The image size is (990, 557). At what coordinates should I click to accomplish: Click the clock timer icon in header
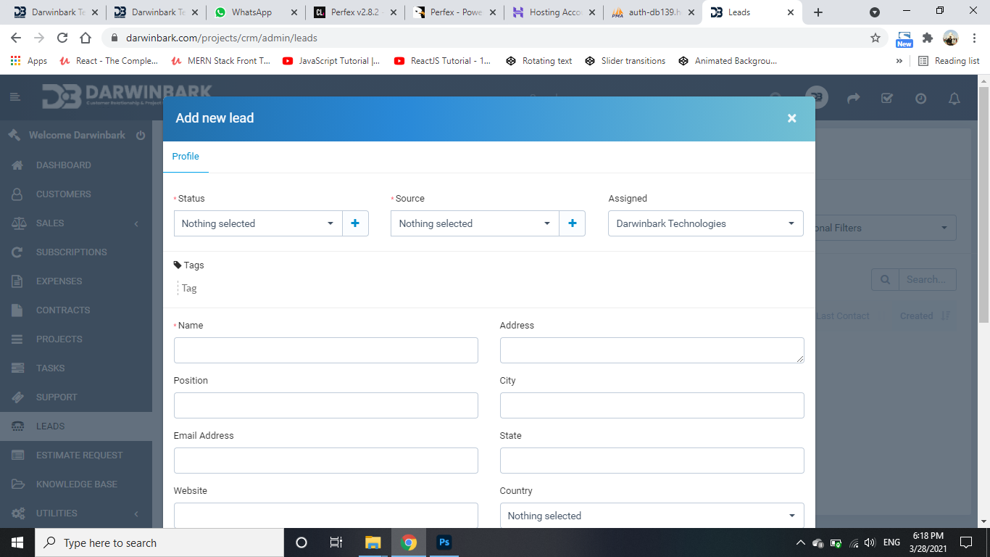tap(920, 99)
